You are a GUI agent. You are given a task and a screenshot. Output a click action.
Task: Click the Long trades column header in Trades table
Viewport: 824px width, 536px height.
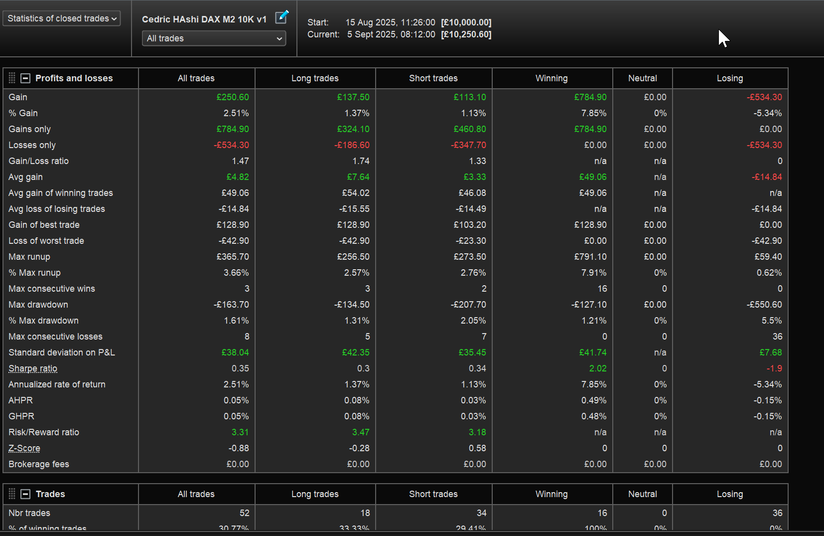(x=315, y=494)
